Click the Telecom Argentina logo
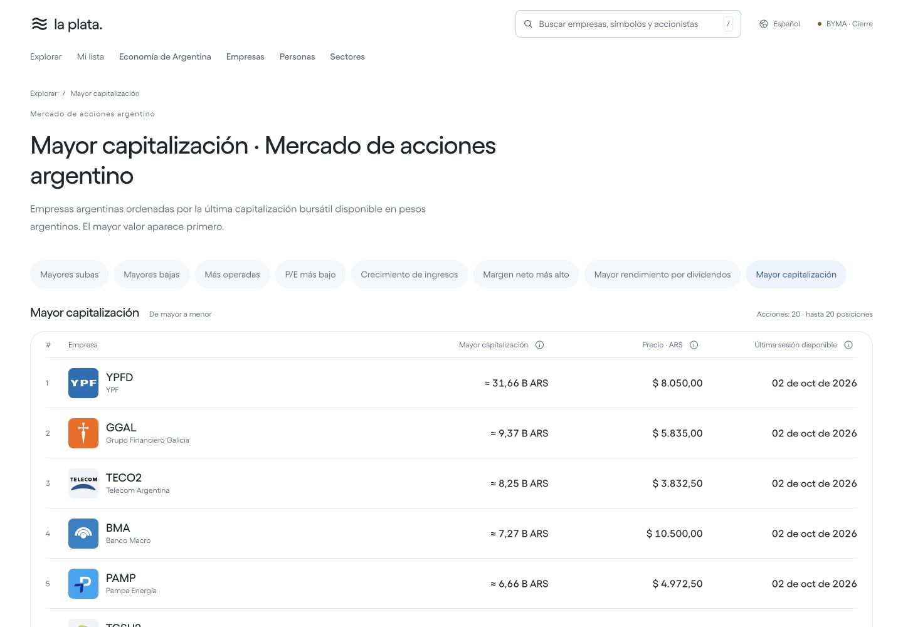 click(83, 483)
